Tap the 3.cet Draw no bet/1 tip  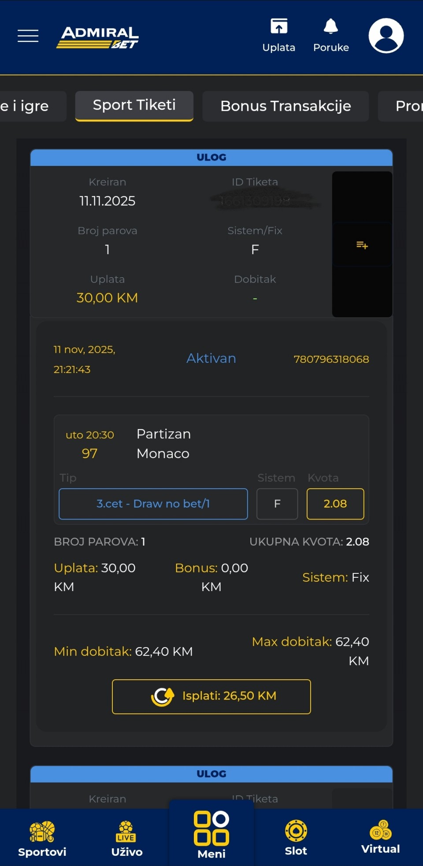(x=153, y=504)
